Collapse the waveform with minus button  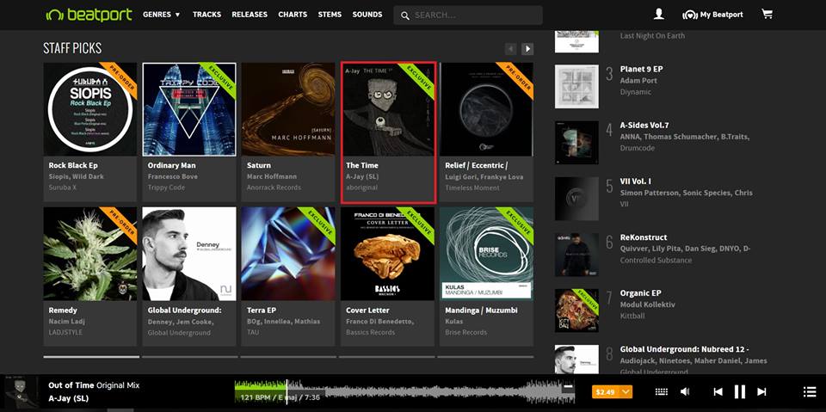tap(568, 388)
